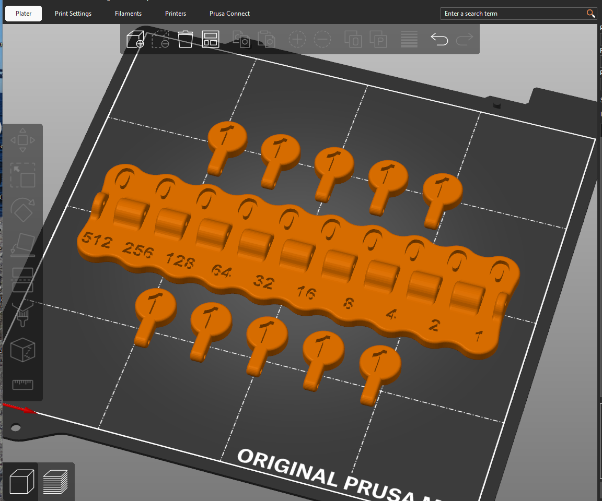Select the Paint-on supports brush tool
602x501 pixels.
click(22, 314)
